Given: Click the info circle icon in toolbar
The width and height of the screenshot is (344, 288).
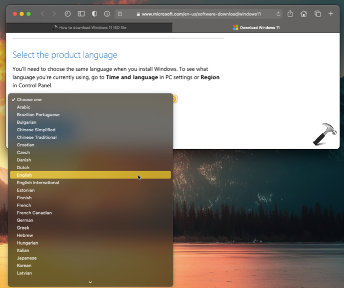Looking at the screenshot, I should (107, 14).
